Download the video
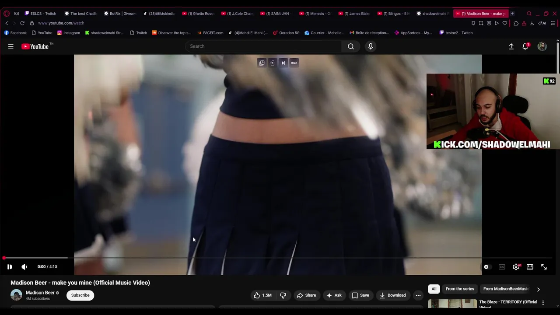The height and width of the screenshot is (315, 560). coord(392,295)
